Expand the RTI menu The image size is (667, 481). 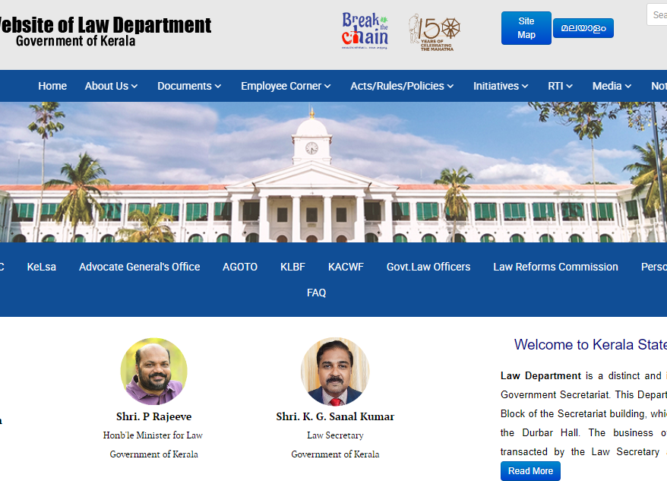560,86
